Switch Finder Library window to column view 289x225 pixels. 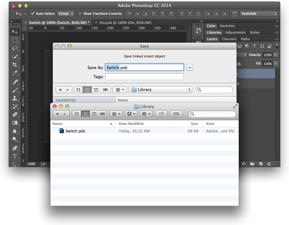94,114
